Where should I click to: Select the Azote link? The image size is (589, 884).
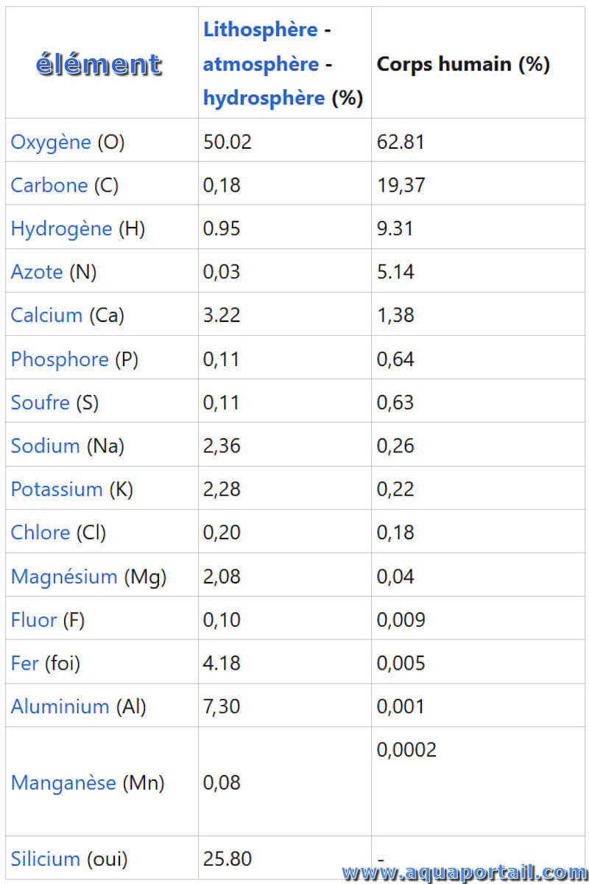[36, 272]
